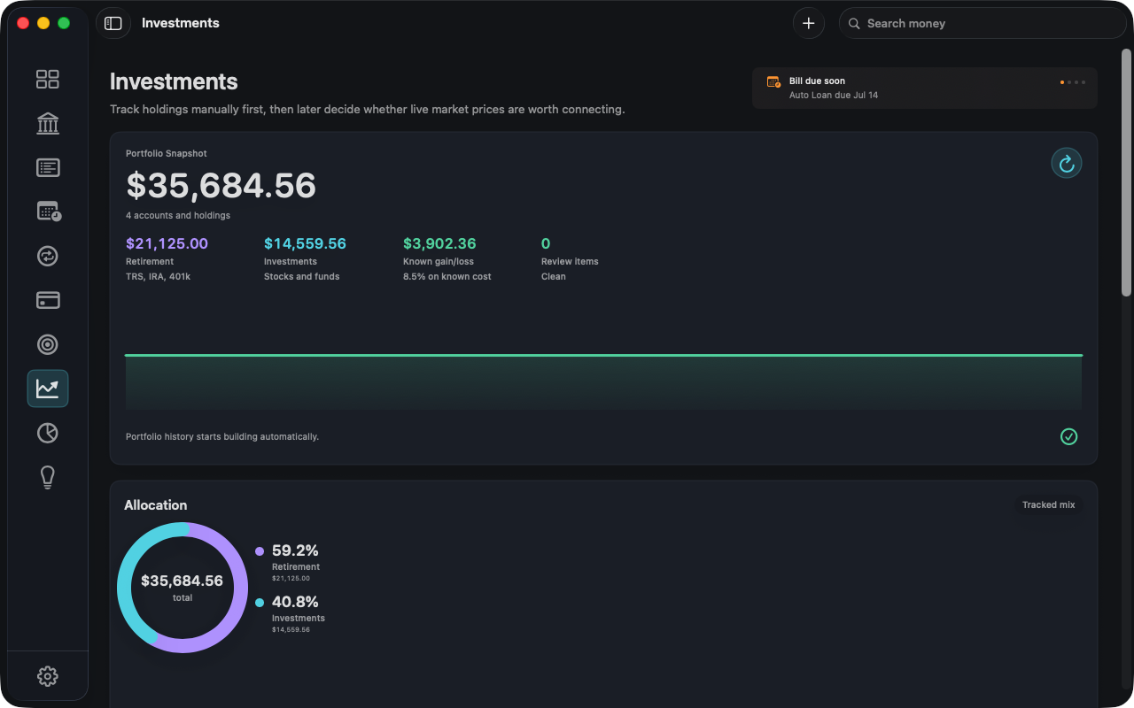
Task: Click the large Investments page heading
Action: pos(174,81)
